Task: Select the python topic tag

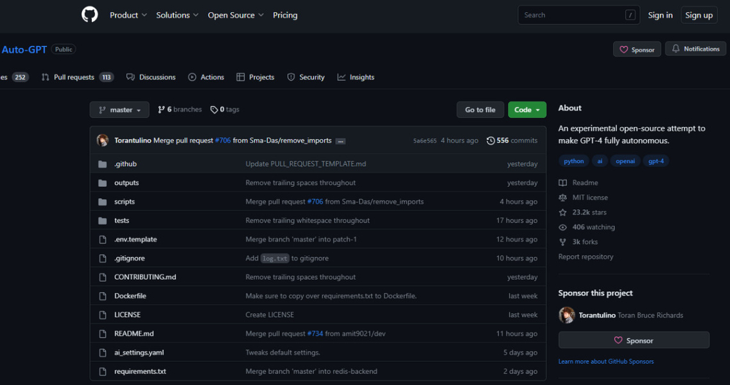Action: point(574,161)
